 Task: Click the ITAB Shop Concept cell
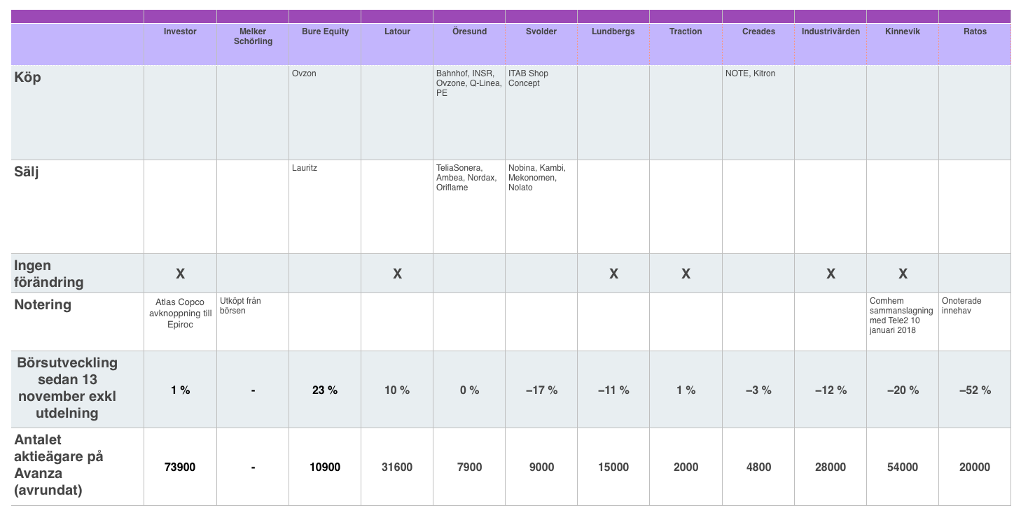coord(529,78)
